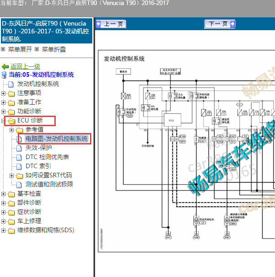Screen dimensions: 275x277
Task: Open 测试值和测试极限 page
Action: (49, 185)
